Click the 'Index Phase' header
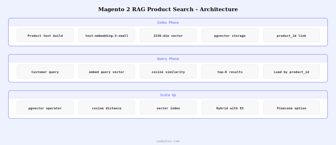 click(168, 23)
